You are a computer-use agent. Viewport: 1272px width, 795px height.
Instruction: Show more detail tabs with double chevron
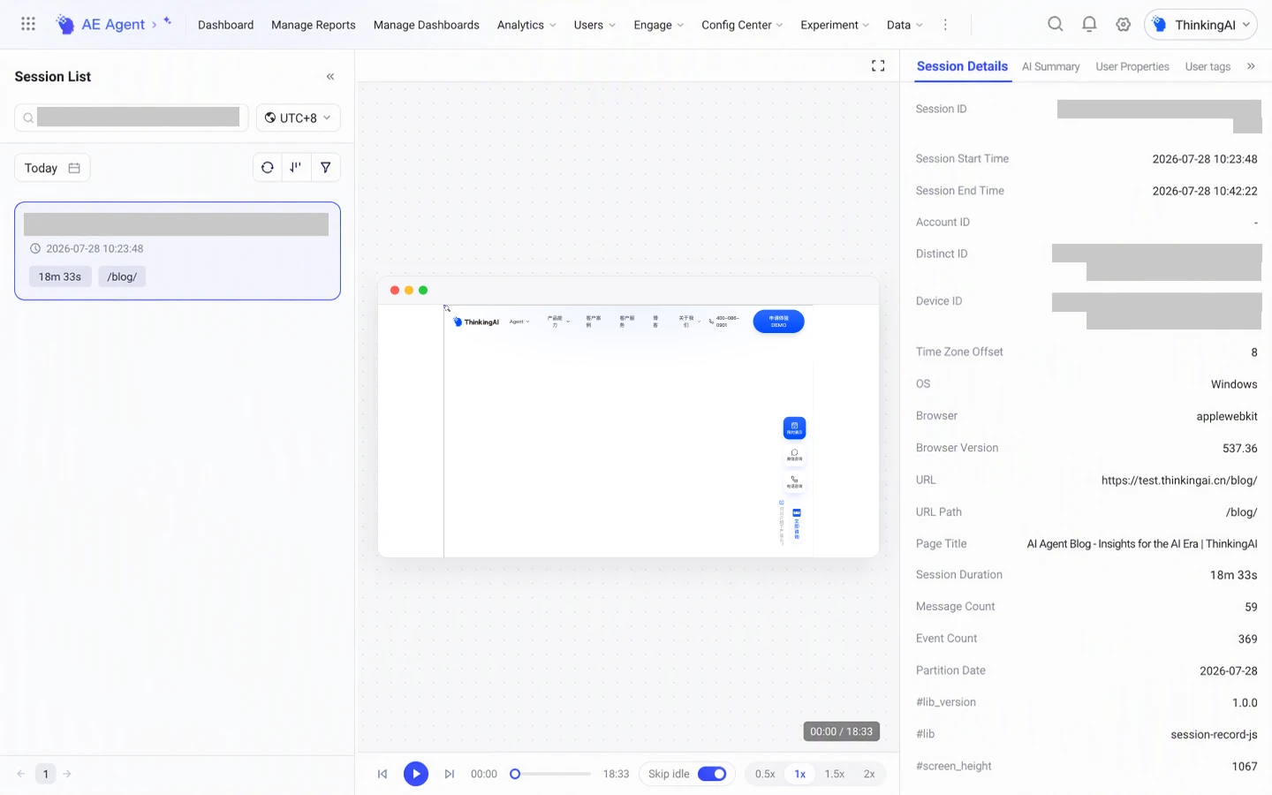click(x=1251, y=66)
